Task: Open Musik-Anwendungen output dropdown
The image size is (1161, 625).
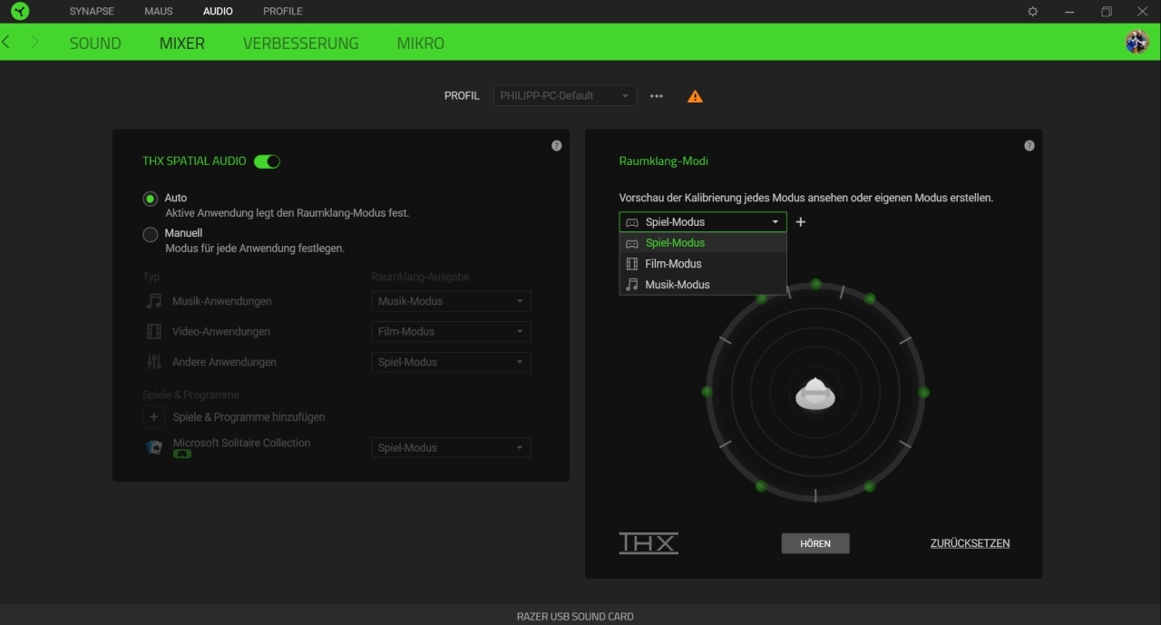Action: (x=451, y=301)
